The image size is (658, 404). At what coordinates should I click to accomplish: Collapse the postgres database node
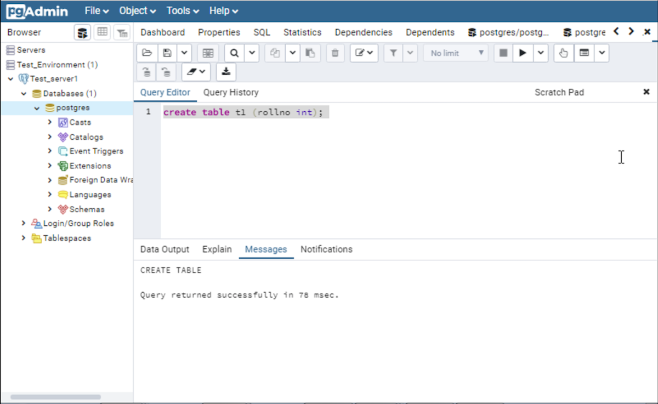coord(37,108)
